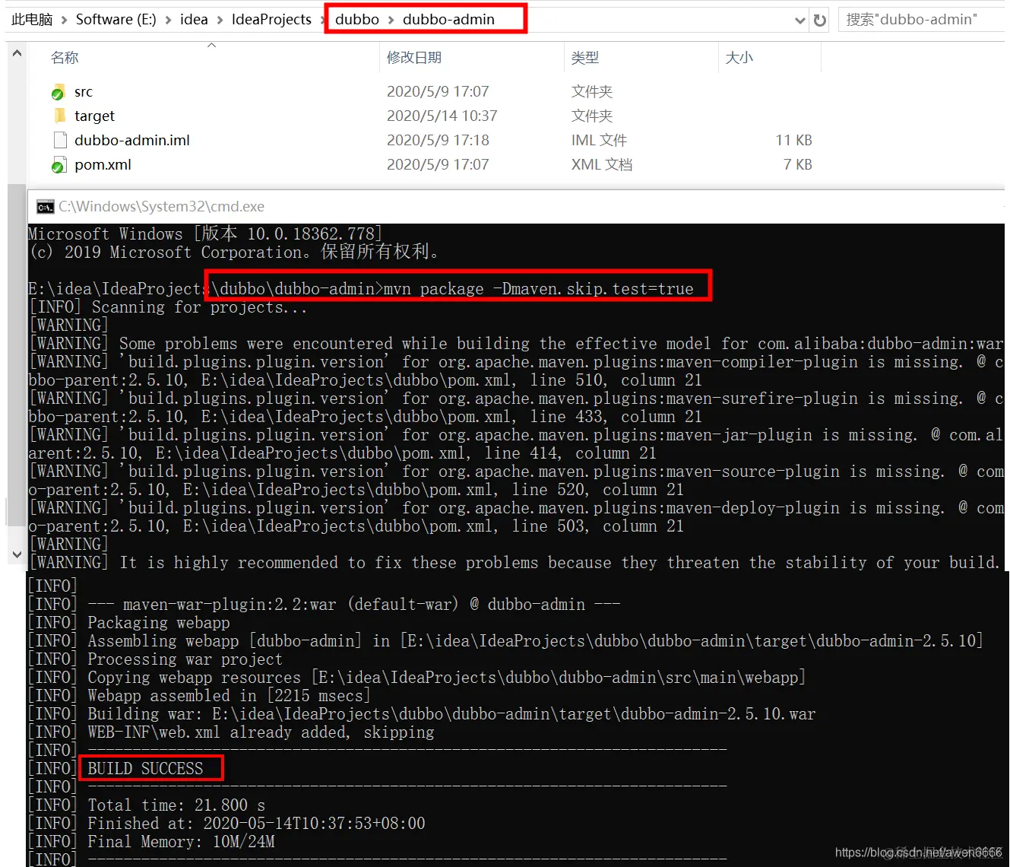Click the left pane scroll down arrow
The image size is (1010, 867).
(16, 555)
